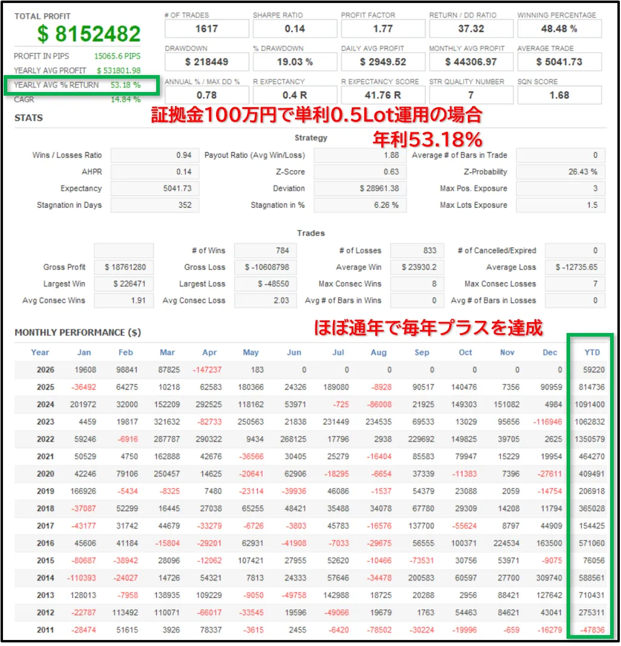The height and width of the screenshot is (646, 621).
Task: Select the 2020 March value 250457
Action: pos(167,474)
